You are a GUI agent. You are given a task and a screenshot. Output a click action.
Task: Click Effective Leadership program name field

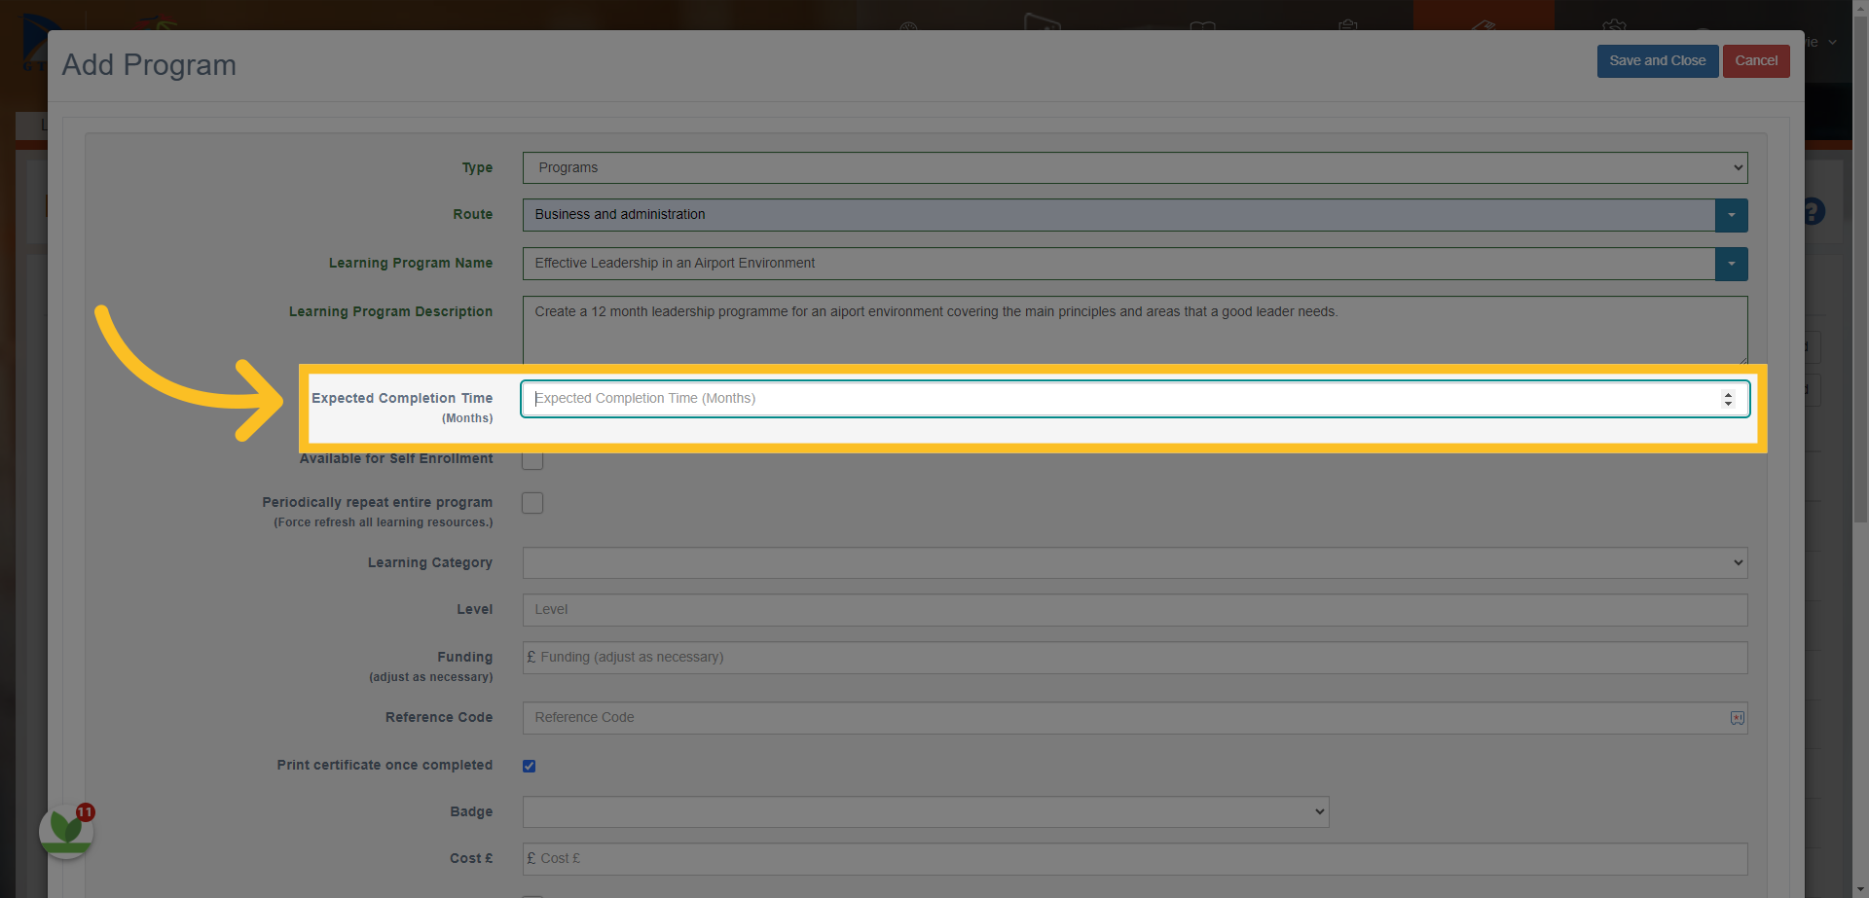1118,264
